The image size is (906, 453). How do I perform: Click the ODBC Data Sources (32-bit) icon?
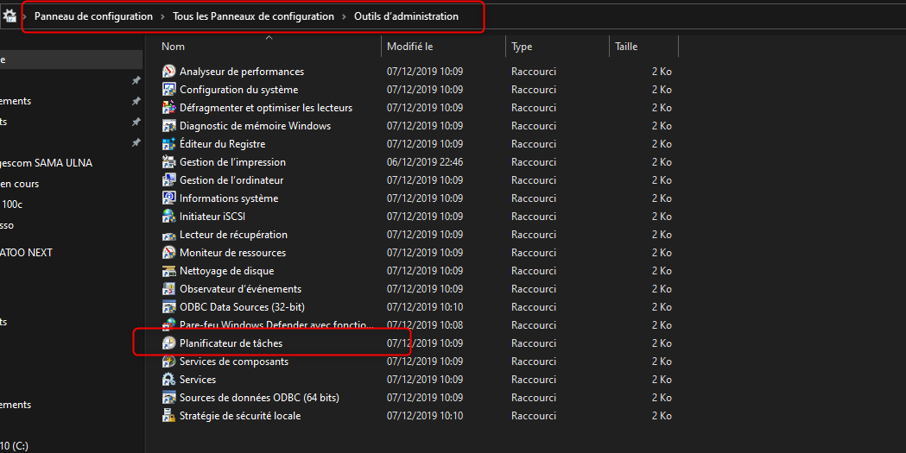(168, 307)
